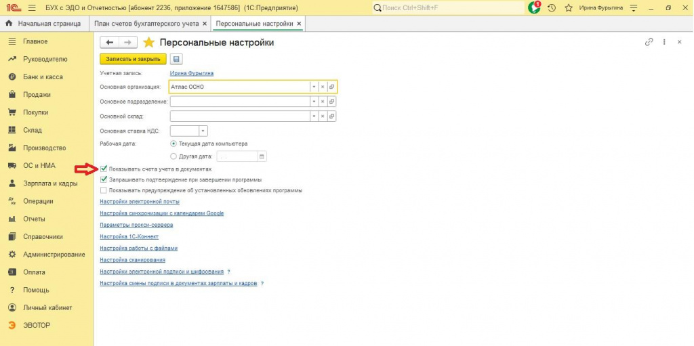Image resolution: width=694 pixels, height=346 pixels.
Task: Click the forward arrow navigation button
Action: click(128, 43)
